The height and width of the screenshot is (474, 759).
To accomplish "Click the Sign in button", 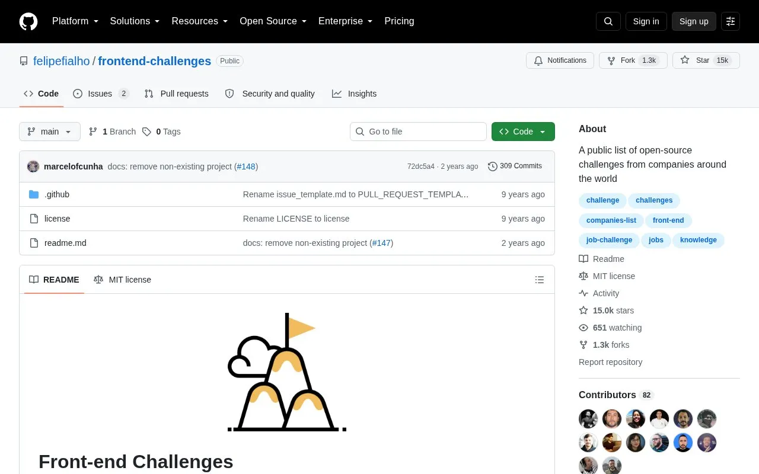I will [x=646, y=21].
